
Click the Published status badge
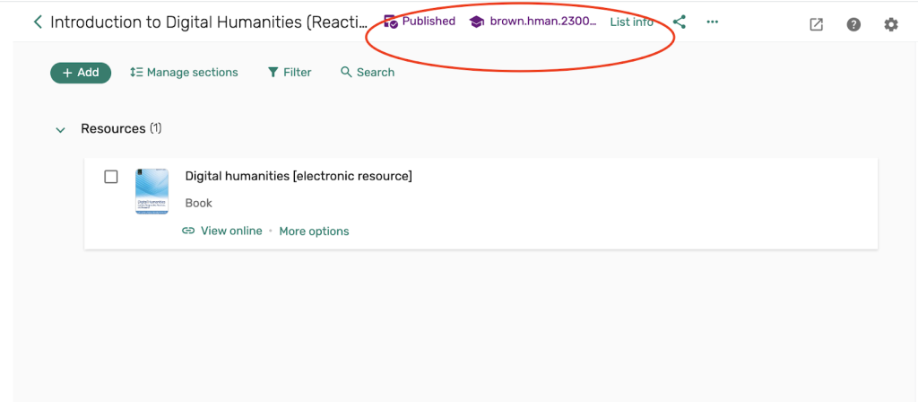[x=420, y=22]
